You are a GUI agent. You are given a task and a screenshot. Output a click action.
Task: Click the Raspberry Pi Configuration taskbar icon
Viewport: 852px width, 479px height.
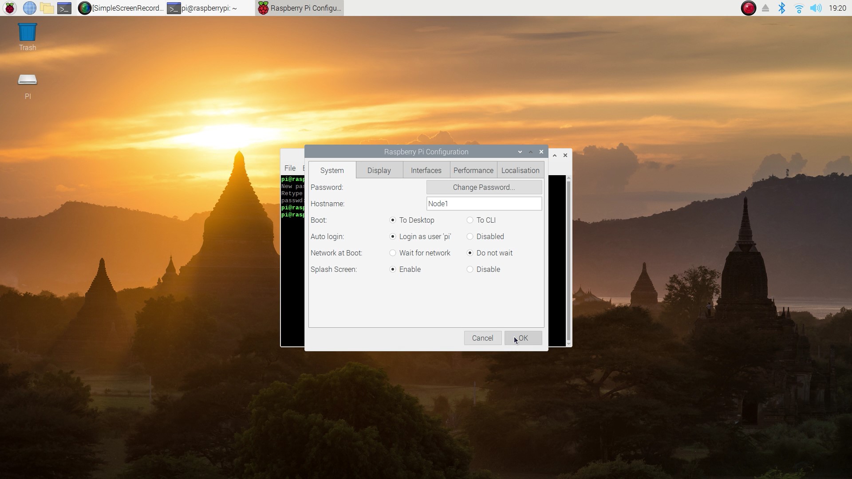[x=299, y=8]
